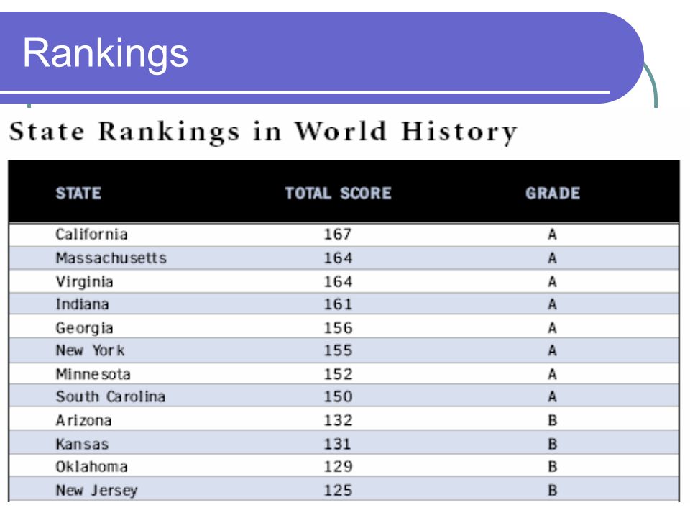
Task: Click the New Jersey state cell
Action: click(96, 491)
